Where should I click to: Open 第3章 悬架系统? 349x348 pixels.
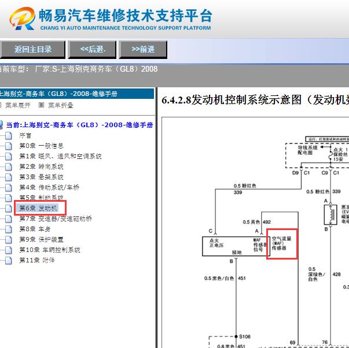pos(42,177)
